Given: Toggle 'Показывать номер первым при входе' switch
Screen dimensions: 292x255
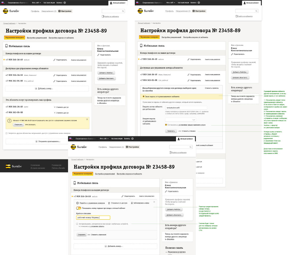Looking at the screenshot, I should click(x=78, y=208).
